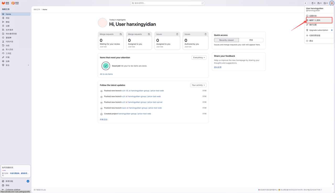
Task: Click the GitLab fox logo
Action: click(4, 3)
